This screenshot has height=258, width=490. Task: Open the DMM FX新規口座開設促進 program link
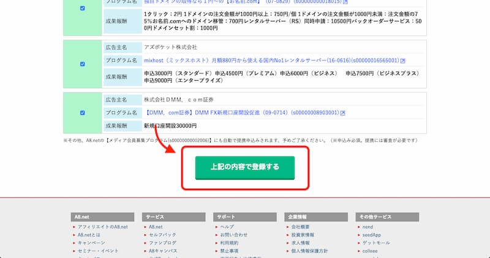coord(241,112)
